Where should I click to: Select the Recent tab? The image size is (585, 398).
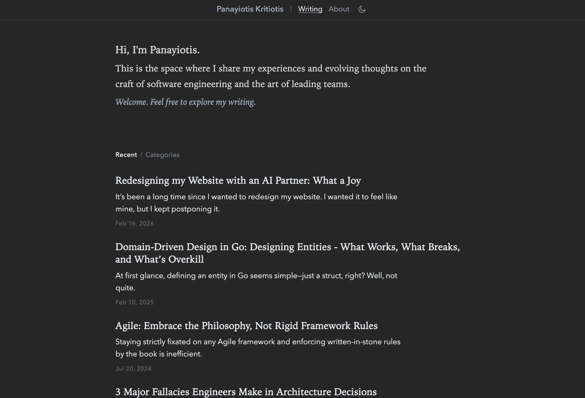[x=126, y=155]
